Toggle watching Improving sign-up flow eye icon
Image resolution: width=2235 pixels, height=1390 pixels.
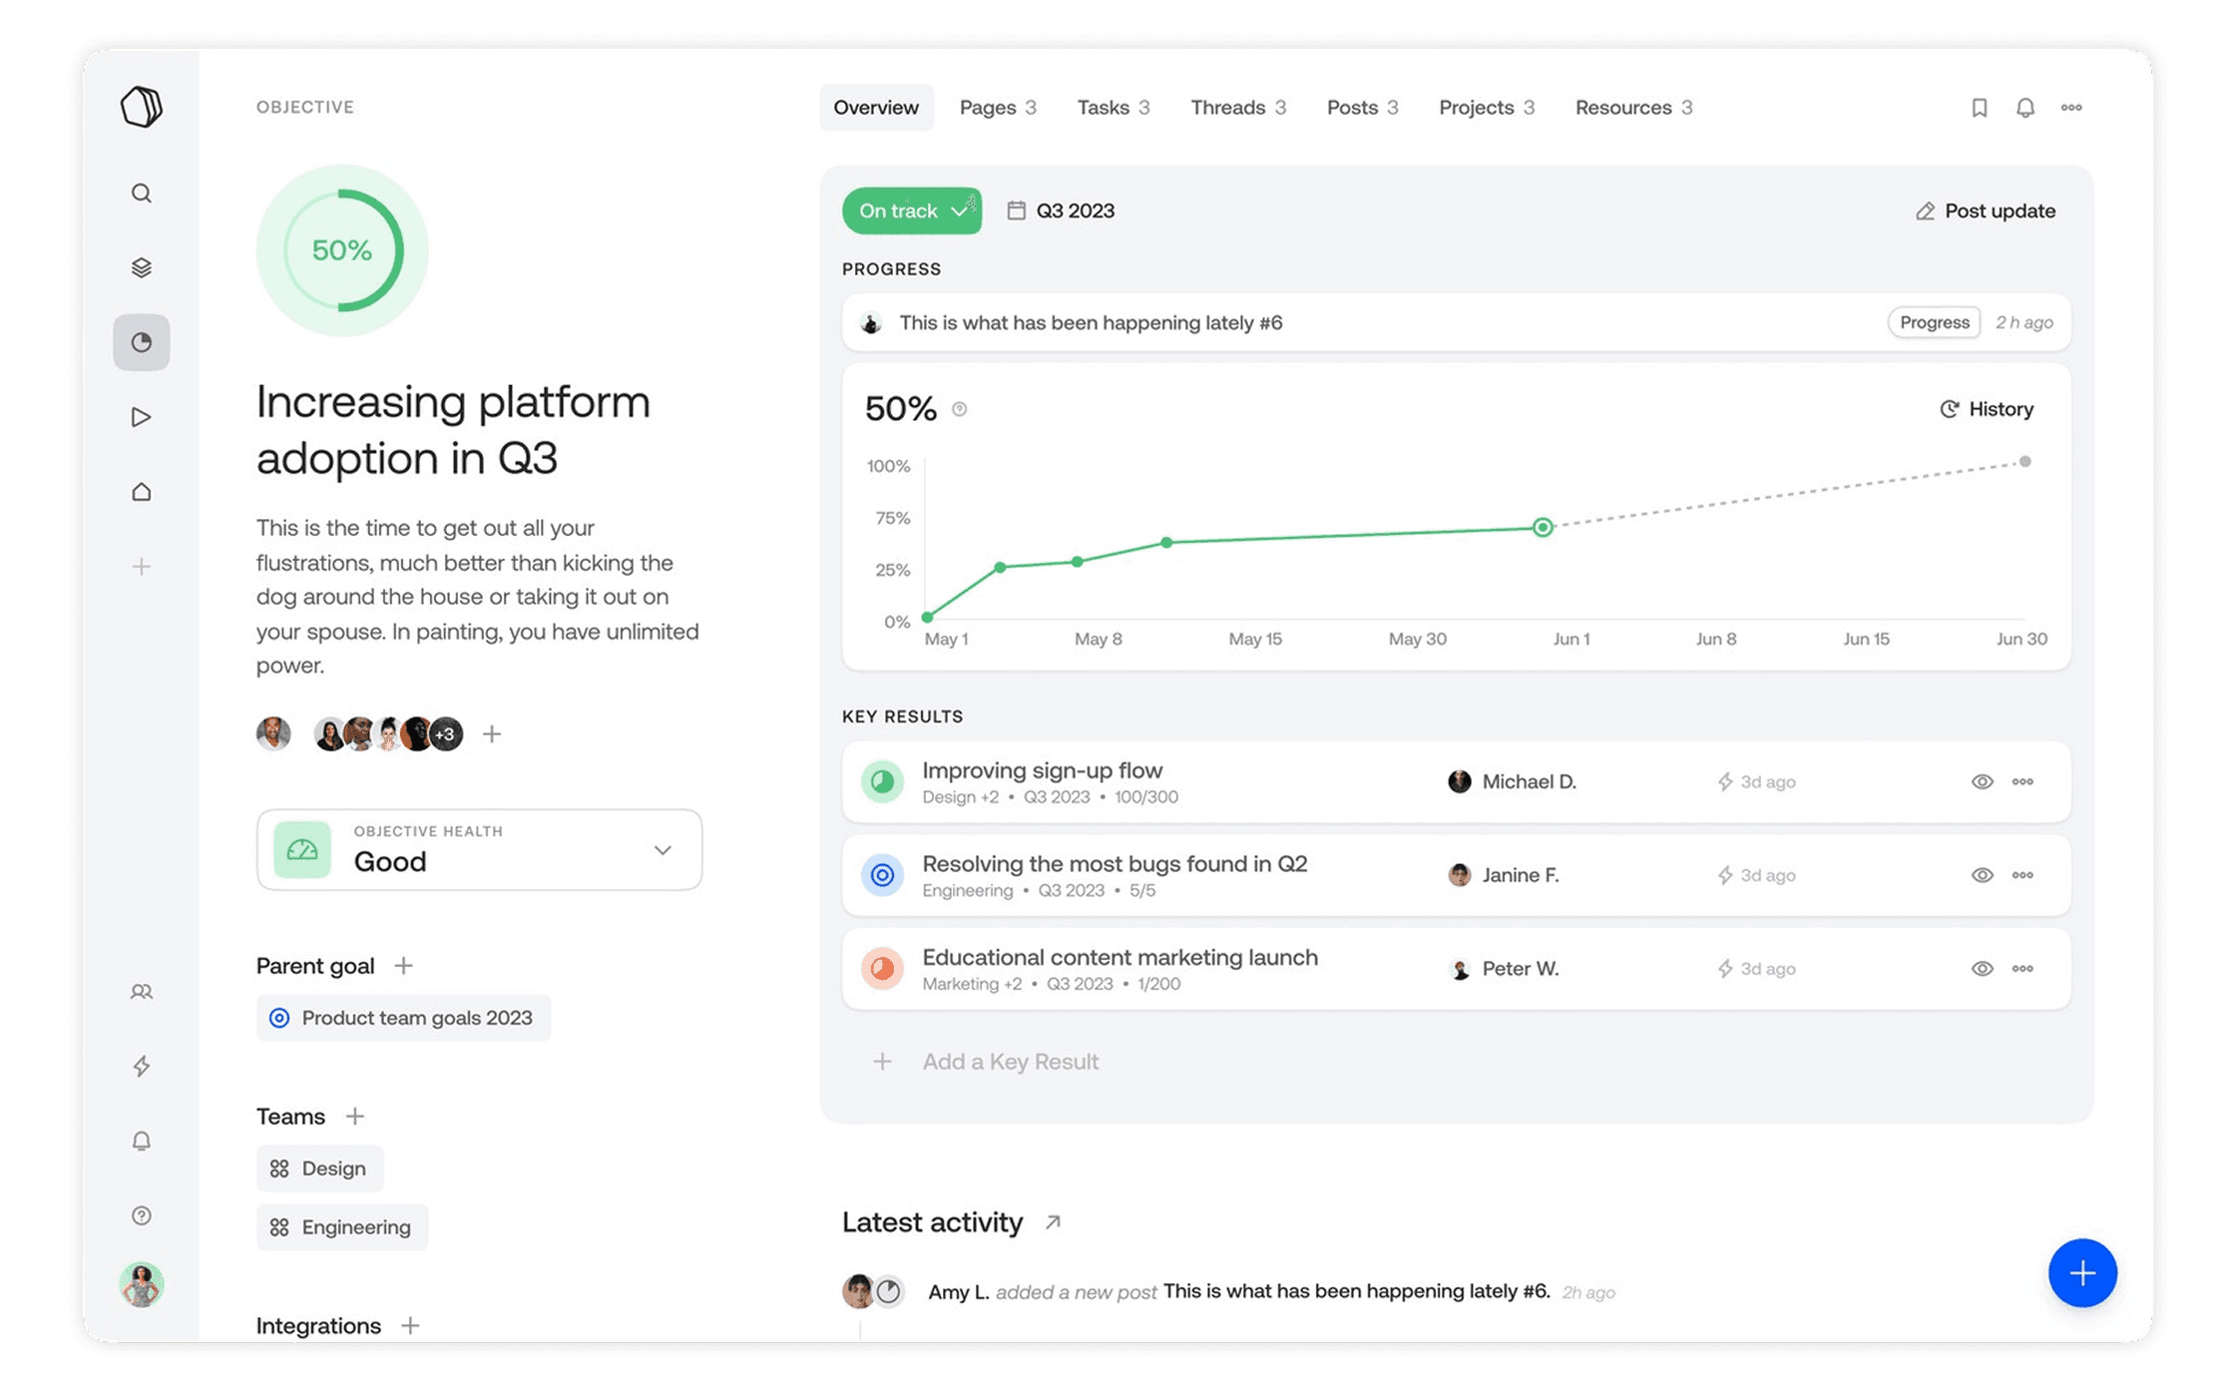(x=1982, y=781)
